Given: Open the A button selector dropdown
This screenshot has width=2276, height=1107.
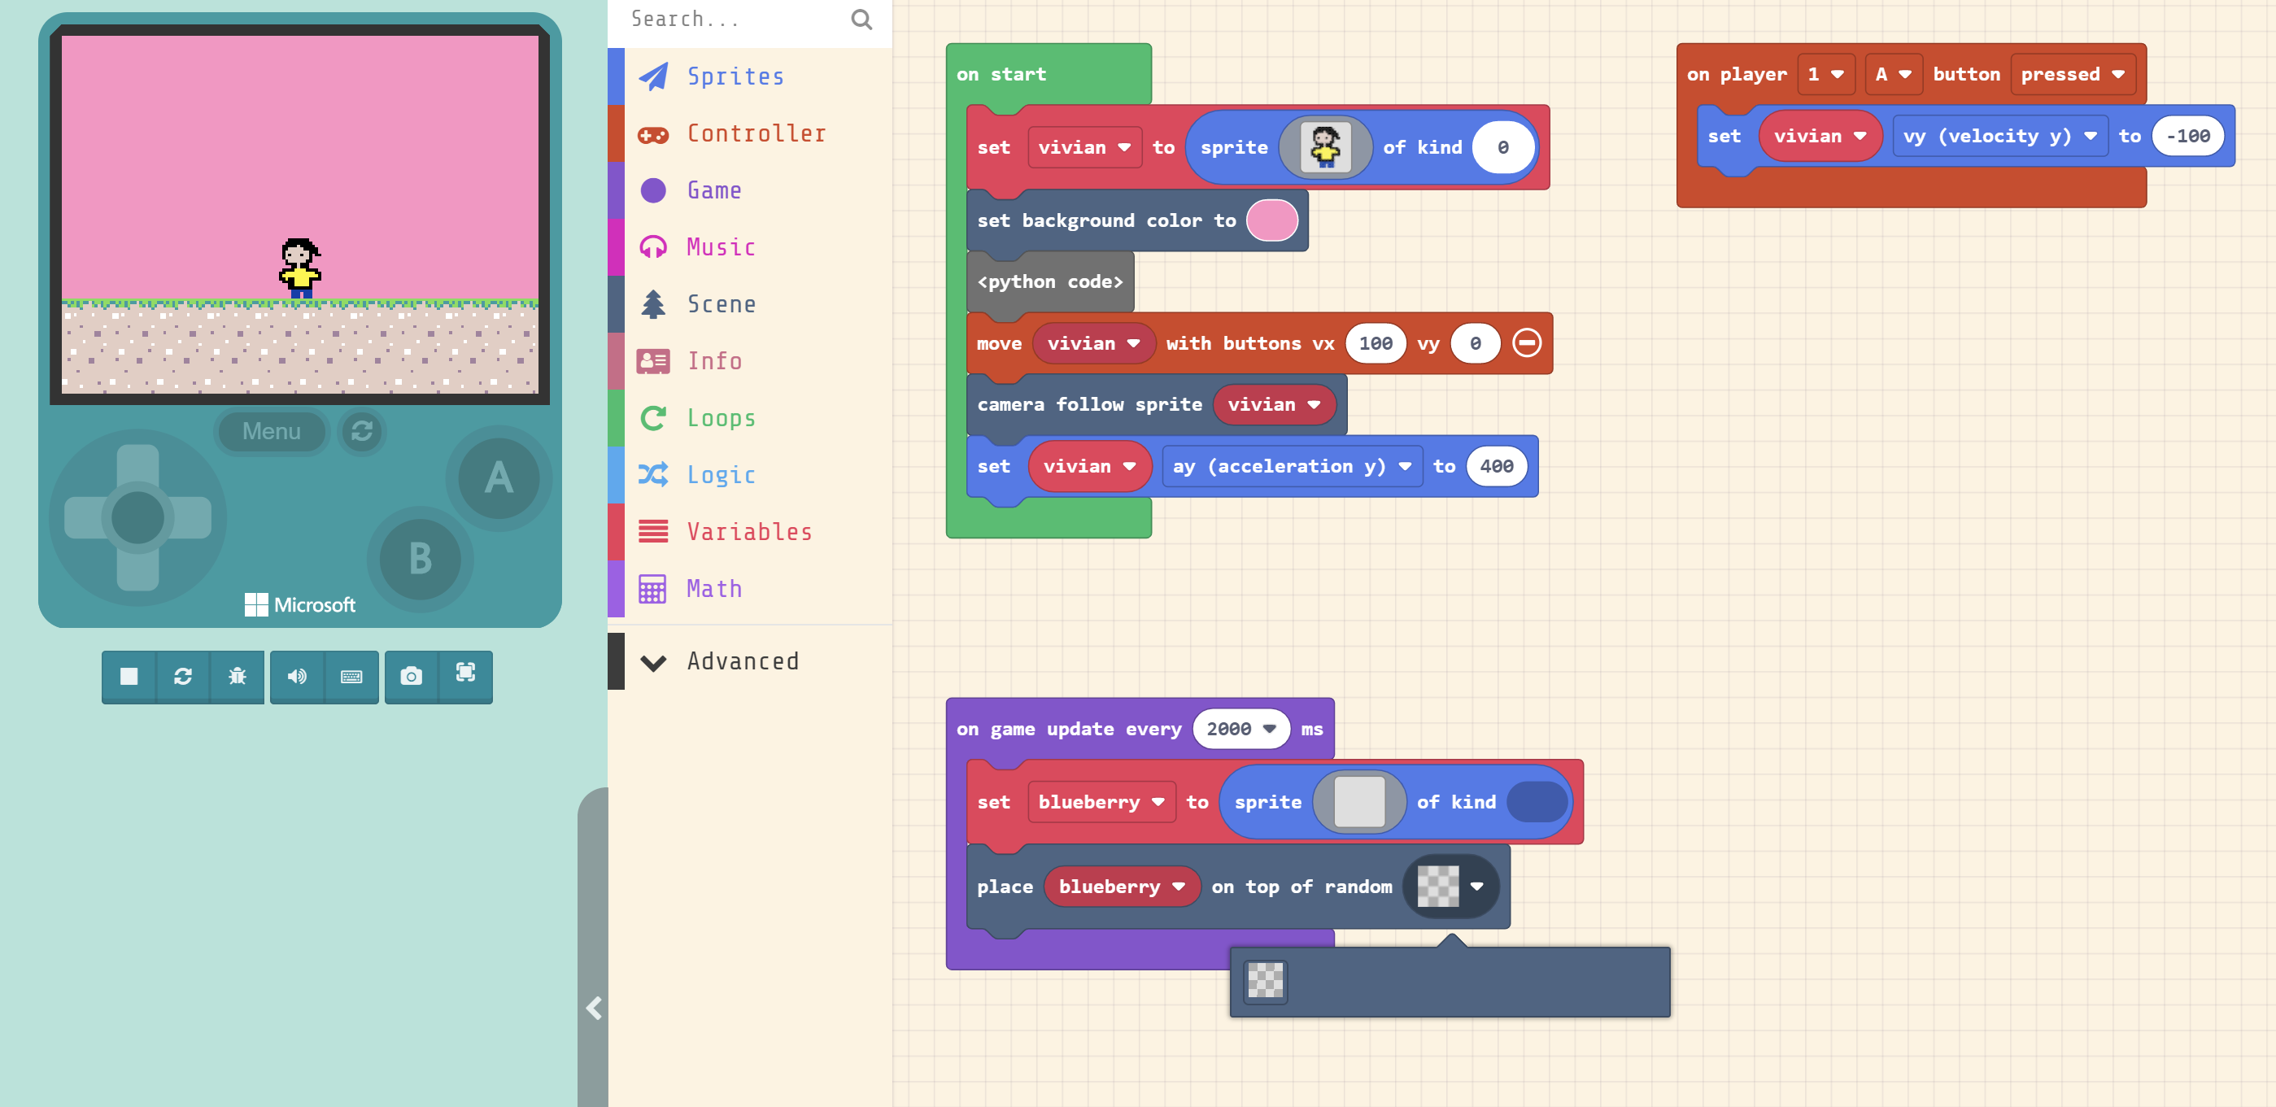Looking at the screenshot, I should [1893, 74].
